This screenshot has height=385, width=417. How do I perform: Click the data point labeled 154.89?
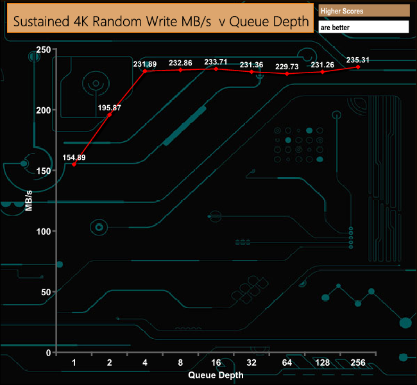pyautogui.click(x=74, y=164)
